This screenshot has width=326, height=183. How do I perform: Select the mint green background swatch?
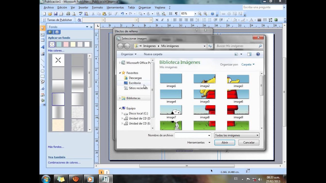(59, 44)
